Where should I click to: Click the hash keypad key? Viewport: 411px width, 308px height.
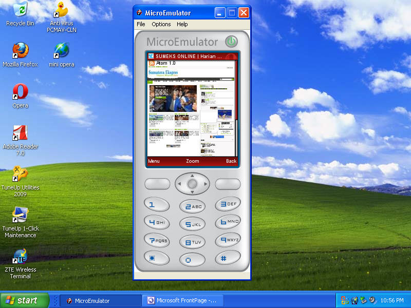point(228,258)
